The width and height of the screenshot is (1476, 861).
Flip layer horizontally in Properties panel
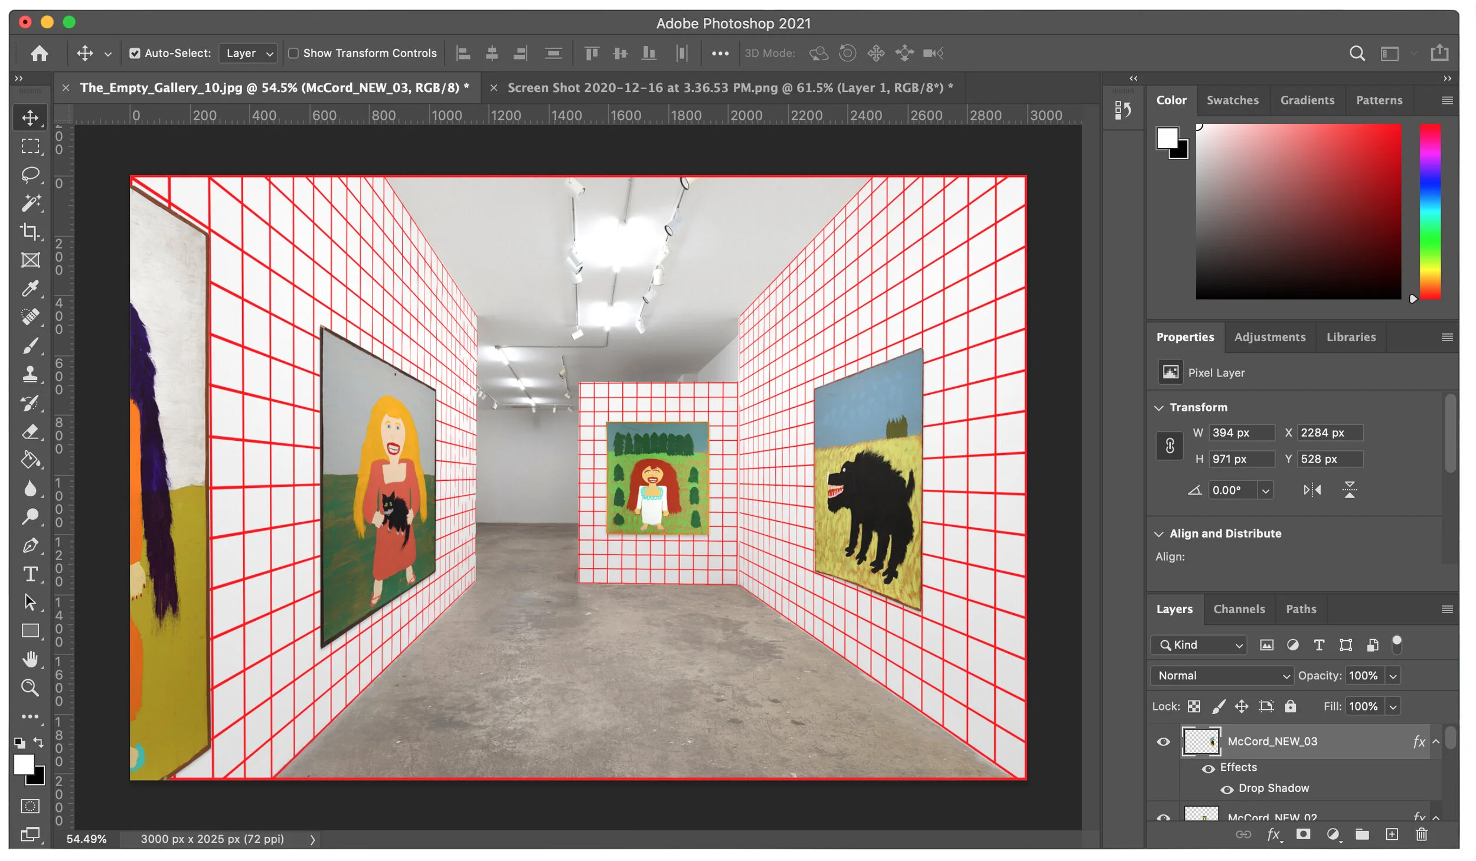[1312, 490]
